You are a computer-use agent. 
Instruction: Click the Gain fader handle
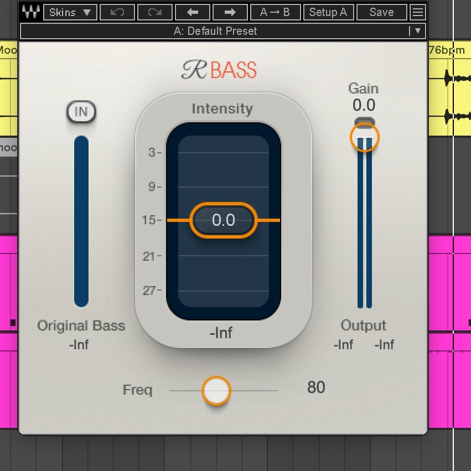pyautogui.click(x=364, y=137)
